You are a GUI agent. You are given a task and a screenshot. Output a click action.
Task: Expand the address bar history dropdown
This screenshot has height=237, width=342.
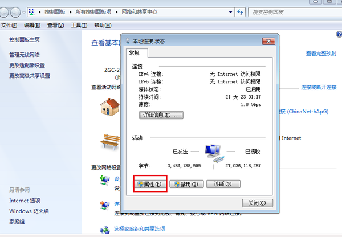click(x=230, y=12)
